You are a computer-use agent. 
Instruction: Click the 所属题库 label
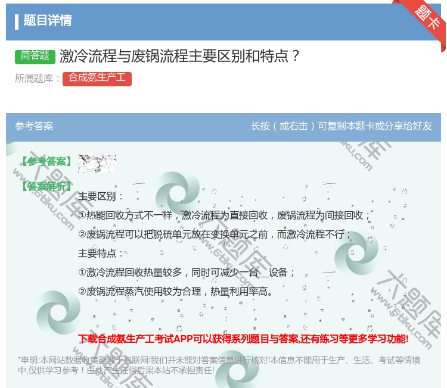(x=37, y=79)
